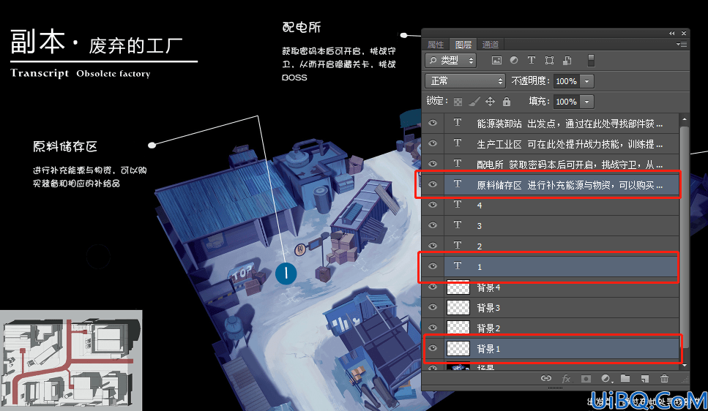Create a new layer group folder
708x411 pixels.
point(625,379)
